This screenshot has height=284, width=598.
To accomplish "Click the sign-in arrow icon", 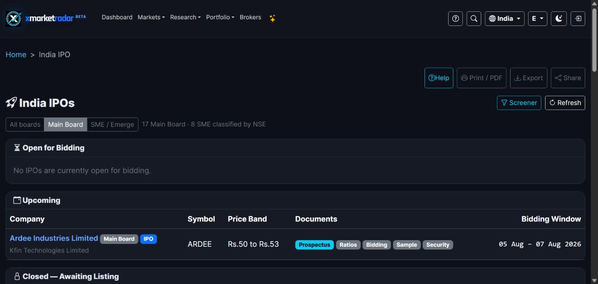I will coord(578,18).
